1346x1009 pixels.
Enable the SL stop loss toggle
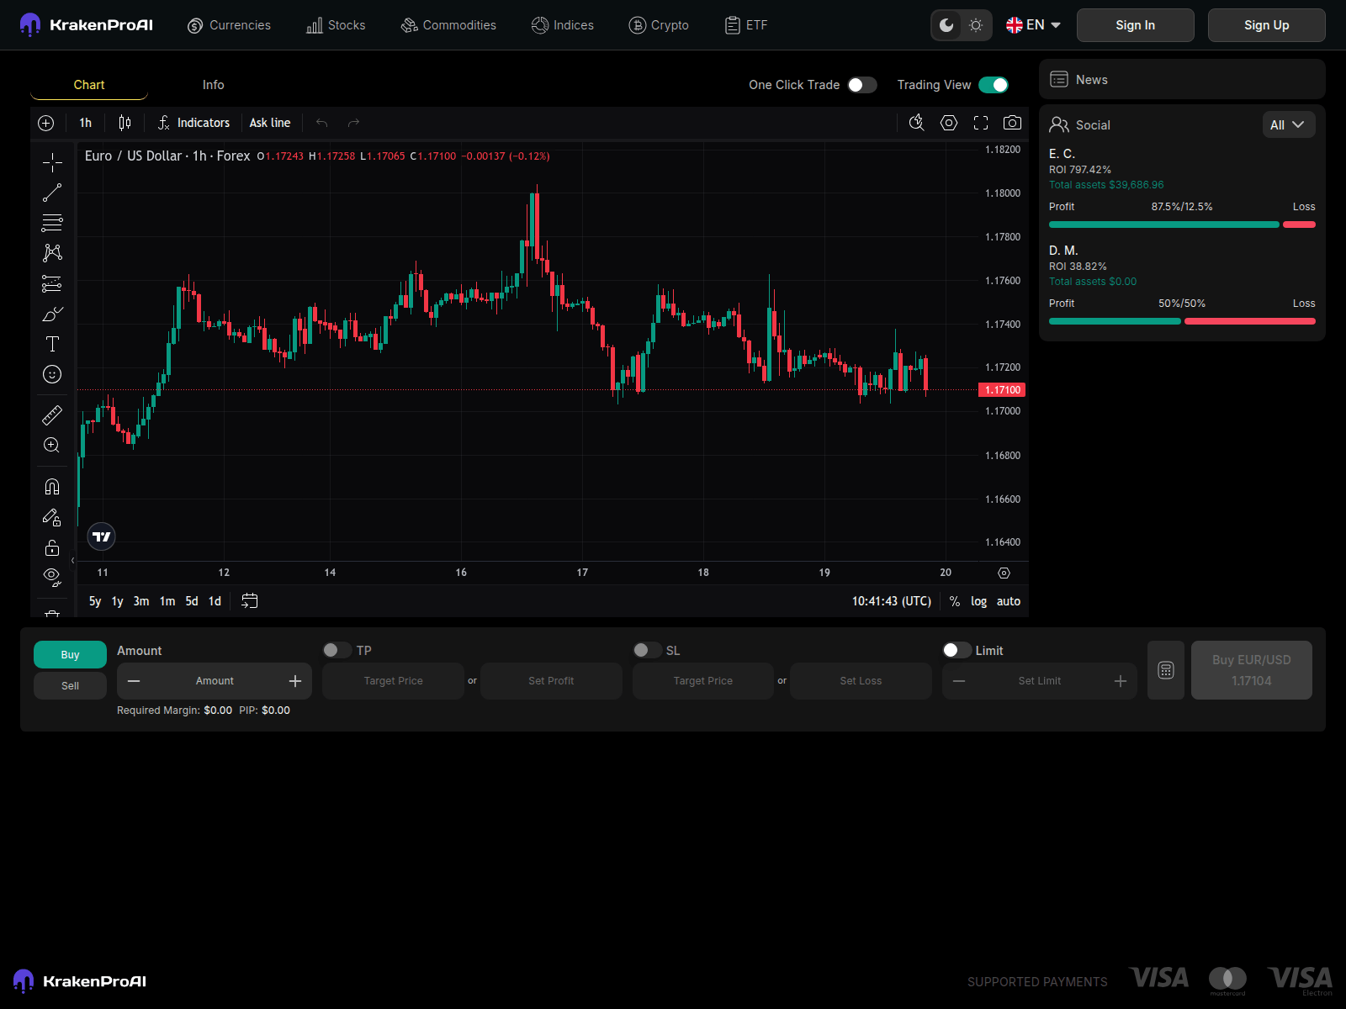point(648,650)
